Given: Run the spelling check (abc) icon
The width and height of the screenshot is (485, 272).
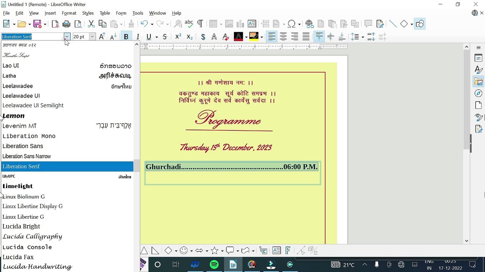Looking at the screenshot, I should tap(189, 24).
